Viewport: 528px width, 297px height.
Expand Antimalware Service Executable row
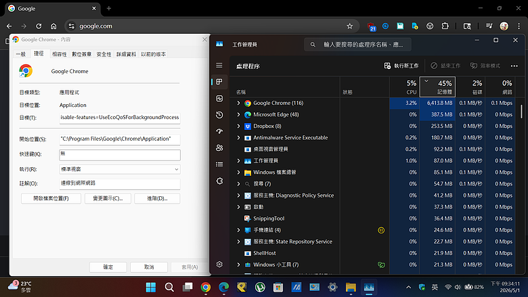pos(238,137)
